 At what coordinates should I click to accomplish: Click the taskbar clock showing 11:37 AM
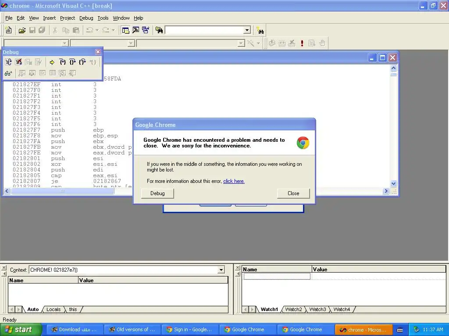click(x=433, y=330)
